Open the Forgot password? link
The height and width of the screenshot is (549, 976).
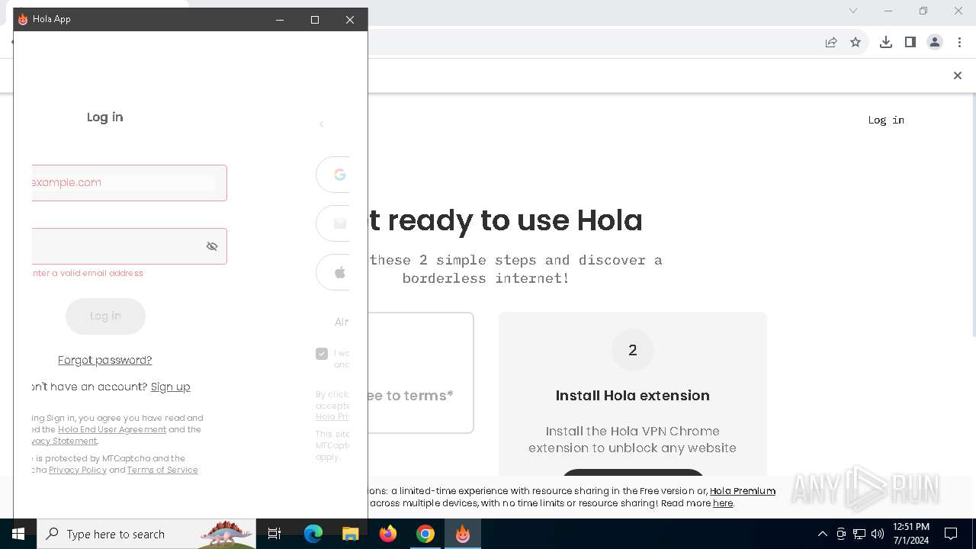pos(105,360)
